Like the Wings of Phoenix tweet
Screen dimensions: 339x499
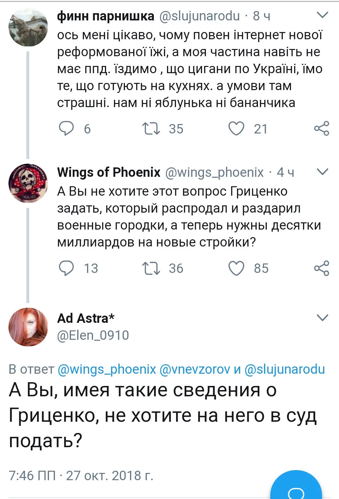point(236,268)
